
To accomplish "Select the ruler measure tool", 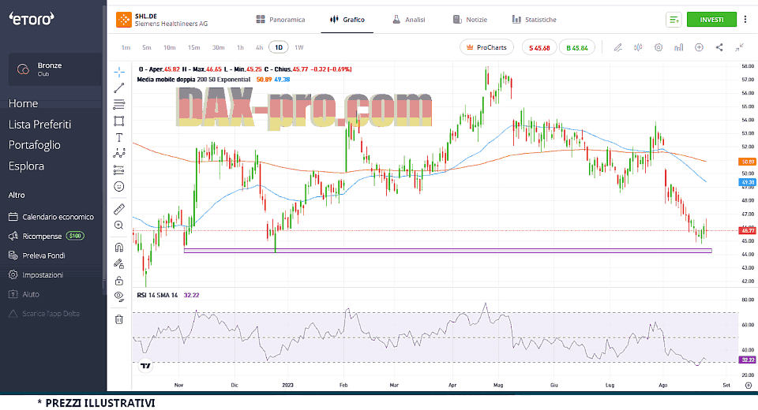I will pos(119,209).
